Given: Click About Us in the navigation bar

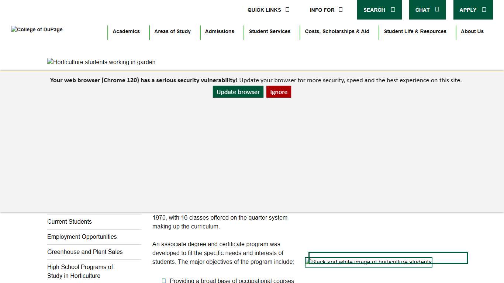Looking at the screenshot, I should [x=472, y=32].
